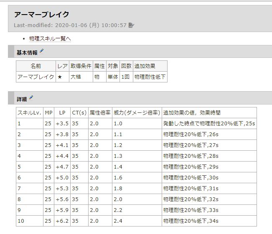Viewport: 272px width, 234px height.
Task: Click the 1.0 damage multiplier cell
Action: point(137,124)
